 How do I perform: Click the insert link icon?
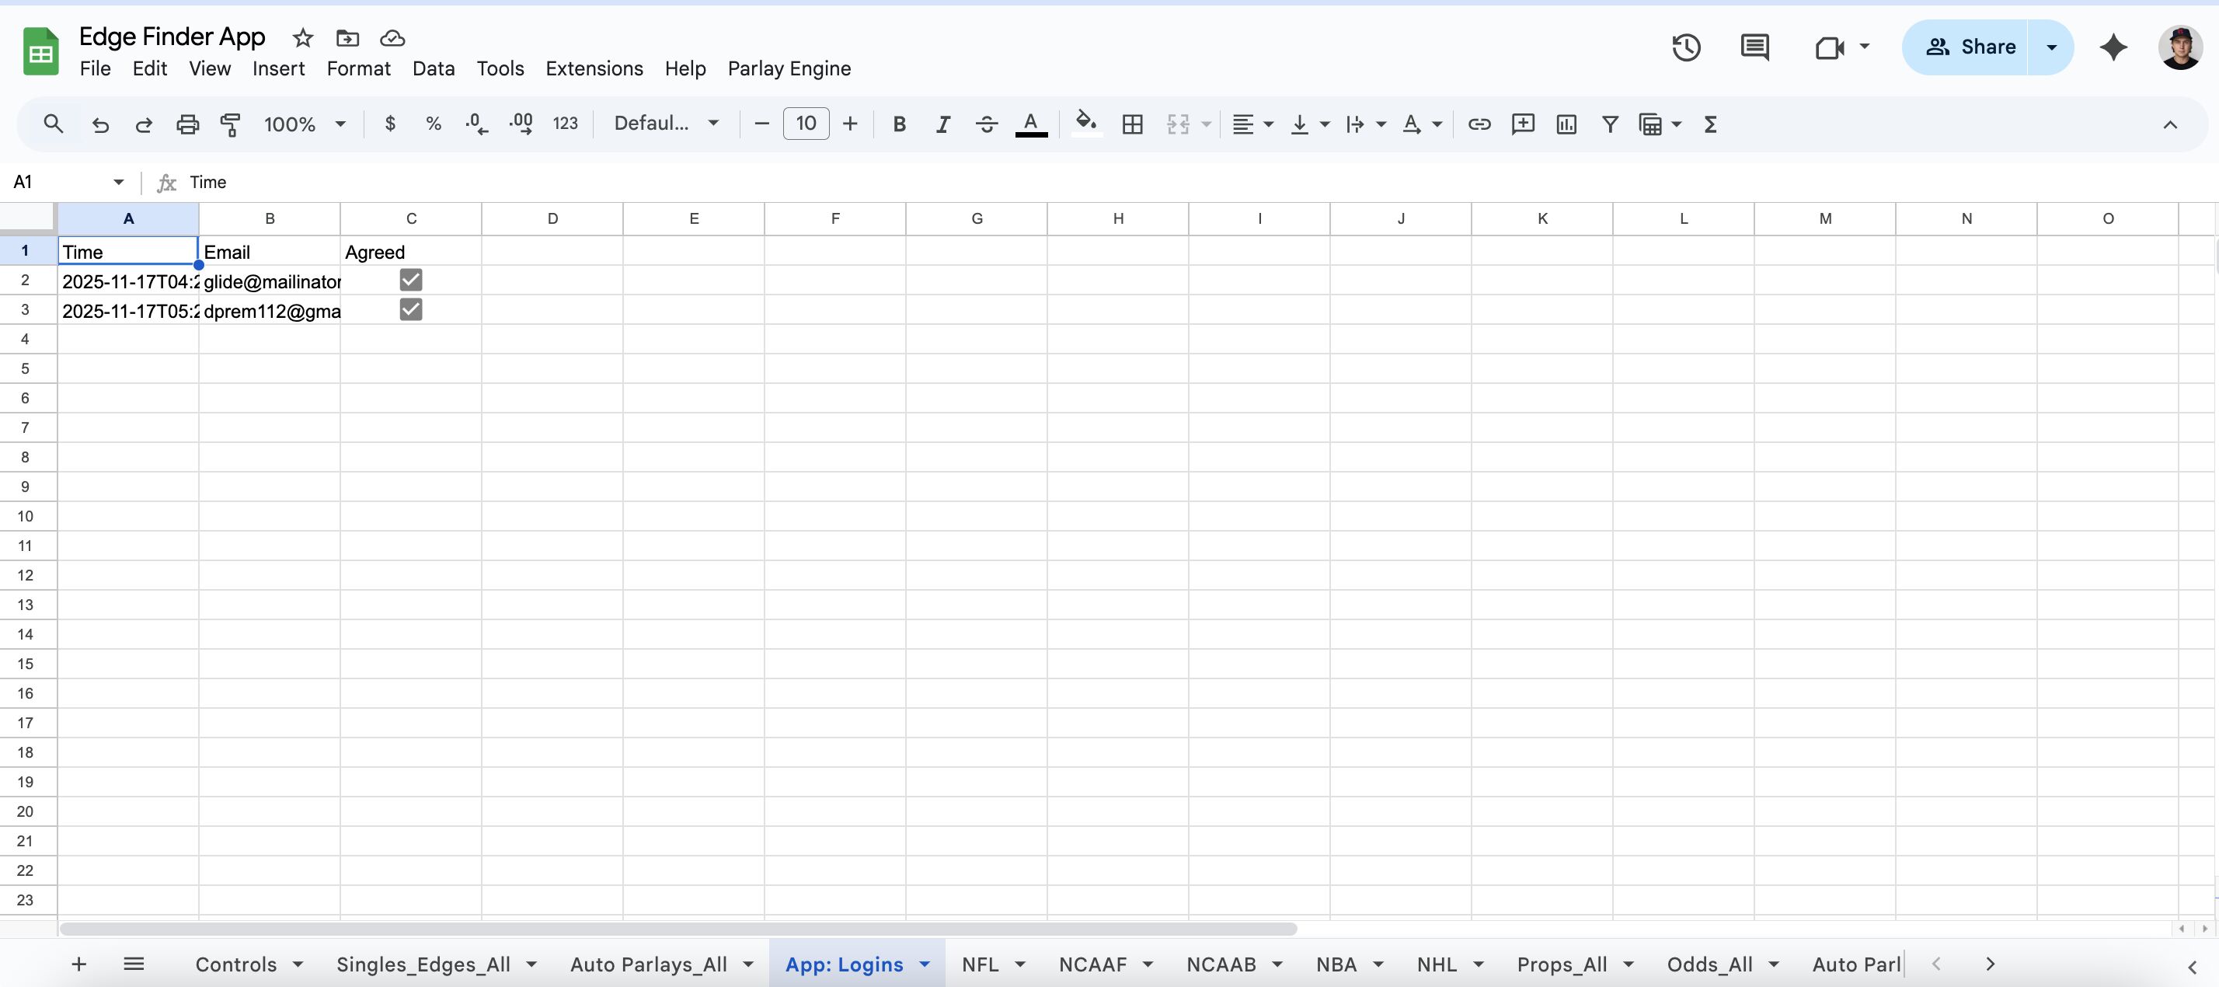[1479, 124]
